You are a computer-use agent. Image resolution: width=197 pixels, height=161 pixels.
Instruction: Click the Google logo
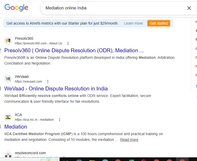(x=16, y=8)
